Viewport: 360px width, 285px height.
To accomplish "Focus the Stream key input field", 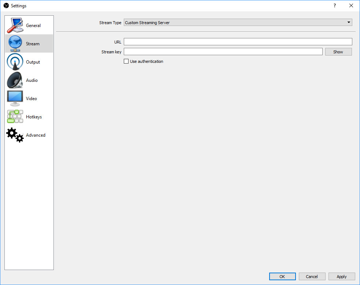I will click(x=223, y=52).
